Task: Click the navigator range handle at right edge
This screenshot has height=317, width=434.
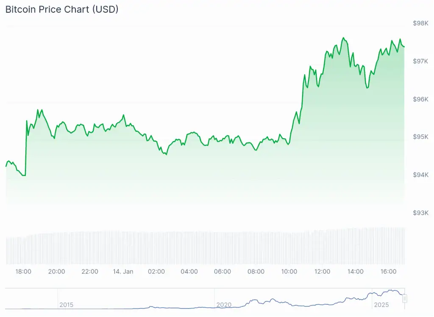Action: 405,299
